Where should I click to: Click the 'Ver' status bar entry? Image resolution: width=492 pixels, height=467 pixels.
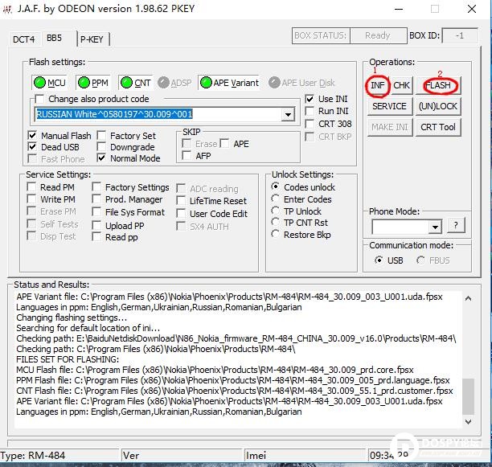(x=131, y=456)
